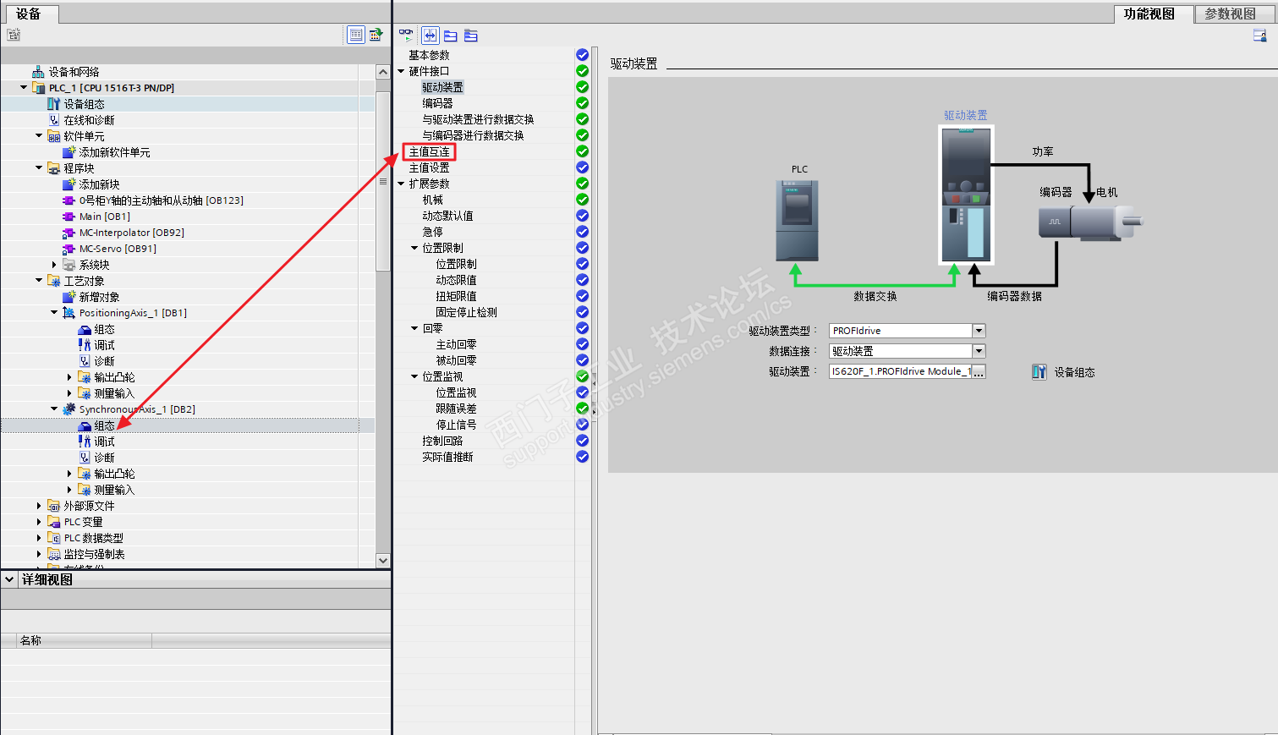Image resolution: width=1278 pixels, height=735 pixels.
Task: Click the IS620F_1.PROFIdrive Module drive field
Action: [x=901, y=371]
